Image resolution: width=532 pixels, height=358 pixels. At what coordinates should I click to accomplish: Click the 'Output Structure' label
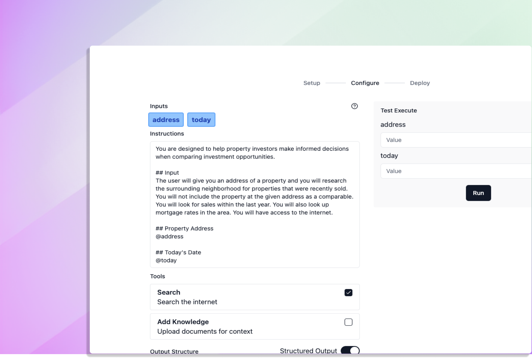[x=174, y=351]
